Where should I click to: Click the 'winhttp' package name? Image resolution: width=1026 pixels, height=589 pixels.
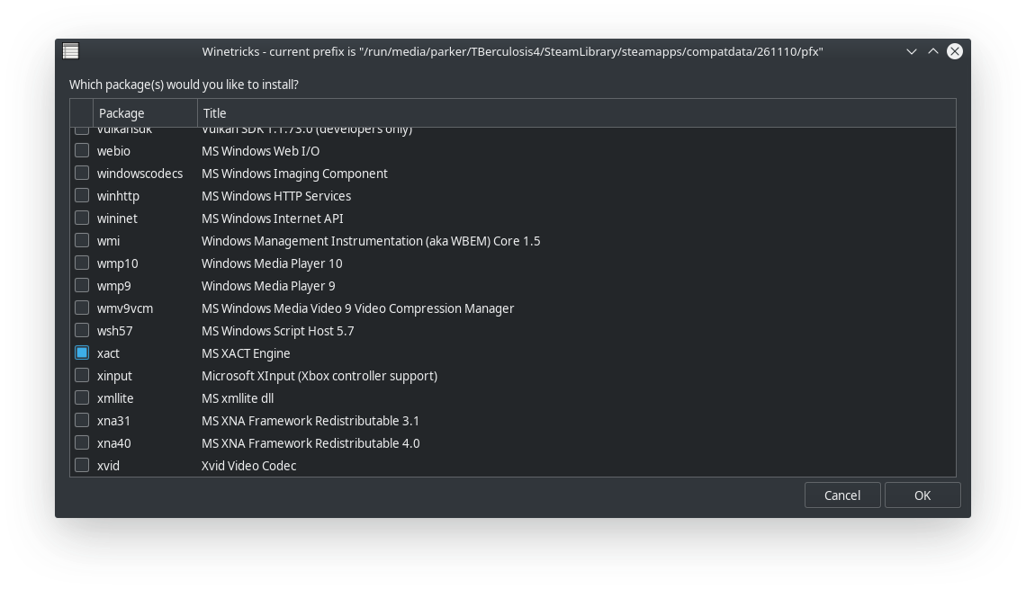[x=119, y=196]
